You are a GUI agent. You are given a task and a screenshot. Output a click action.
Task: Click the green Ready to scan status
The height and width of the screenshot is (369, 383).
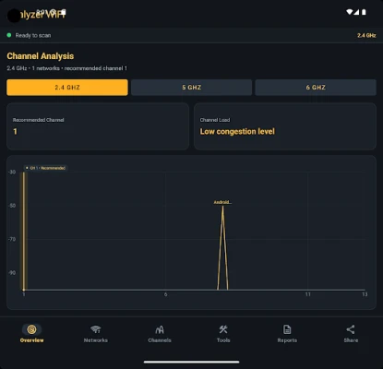(30, 35)
